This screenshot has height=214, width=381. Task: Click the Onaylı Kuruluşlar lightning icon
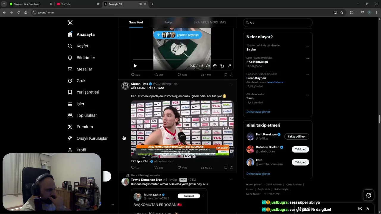[x=70, y=138]
